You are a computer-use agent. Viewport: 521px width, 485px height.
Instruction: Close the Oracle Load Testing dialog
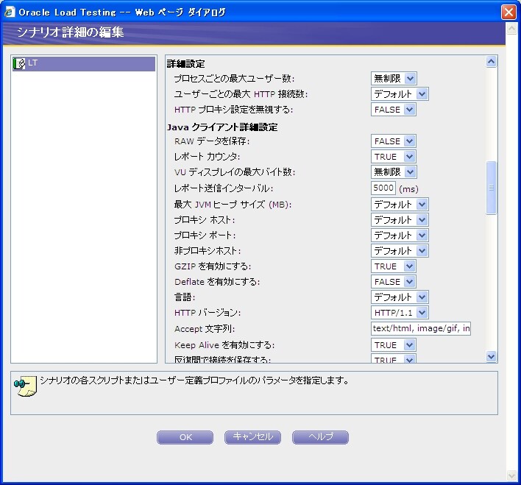pyautogui.click(x=508, y=13)
